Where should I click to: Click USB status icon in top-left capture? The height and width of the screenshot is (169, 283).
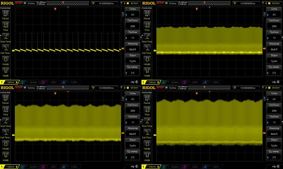(133, 82)
